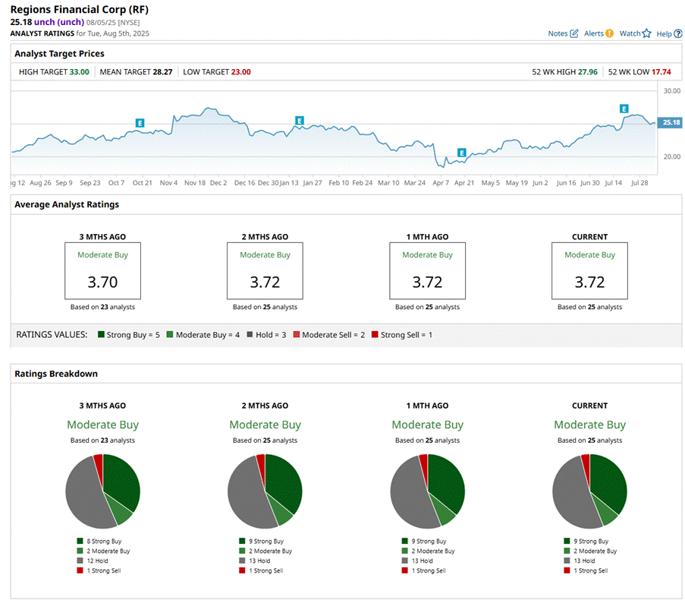Click the Average Analyst Ratings heading
Image resolution: width=685 pixels, height=600 pixels.
(x=67, y=204)
